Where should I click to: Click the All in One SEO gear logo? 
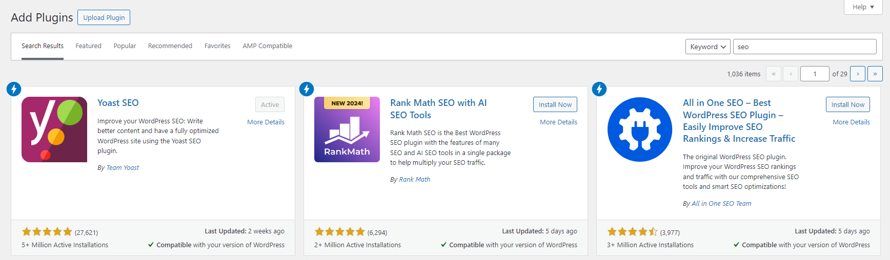click(640, 129)
